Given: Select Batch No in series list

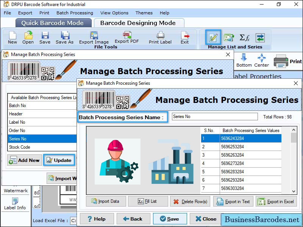Looking at the screenshot, I should pyautogui.click(x=42, y=106).
